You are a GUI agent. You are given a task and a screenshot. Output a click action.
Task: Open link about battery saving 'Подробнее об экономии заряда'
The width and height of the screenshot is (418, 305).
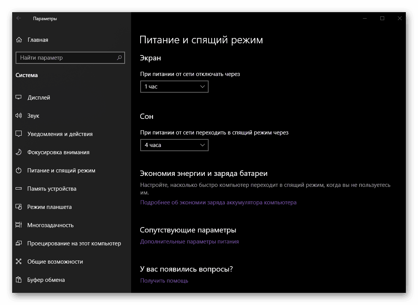pos(218,202)
